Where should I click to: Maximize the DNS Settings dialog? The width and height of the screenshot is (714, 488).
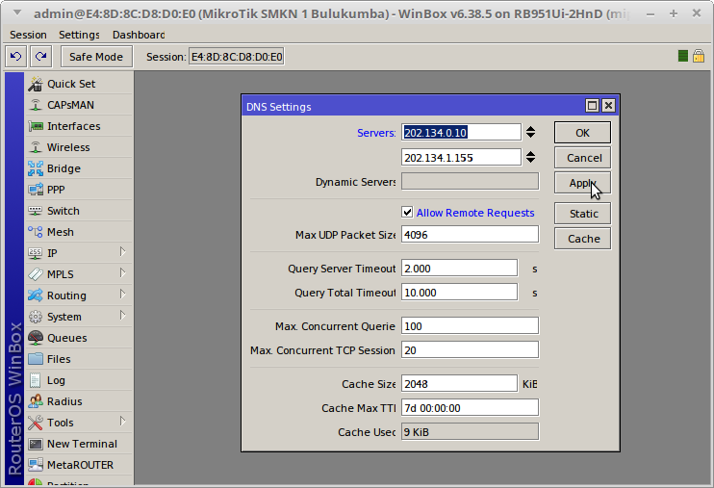(x=592, y=106)
